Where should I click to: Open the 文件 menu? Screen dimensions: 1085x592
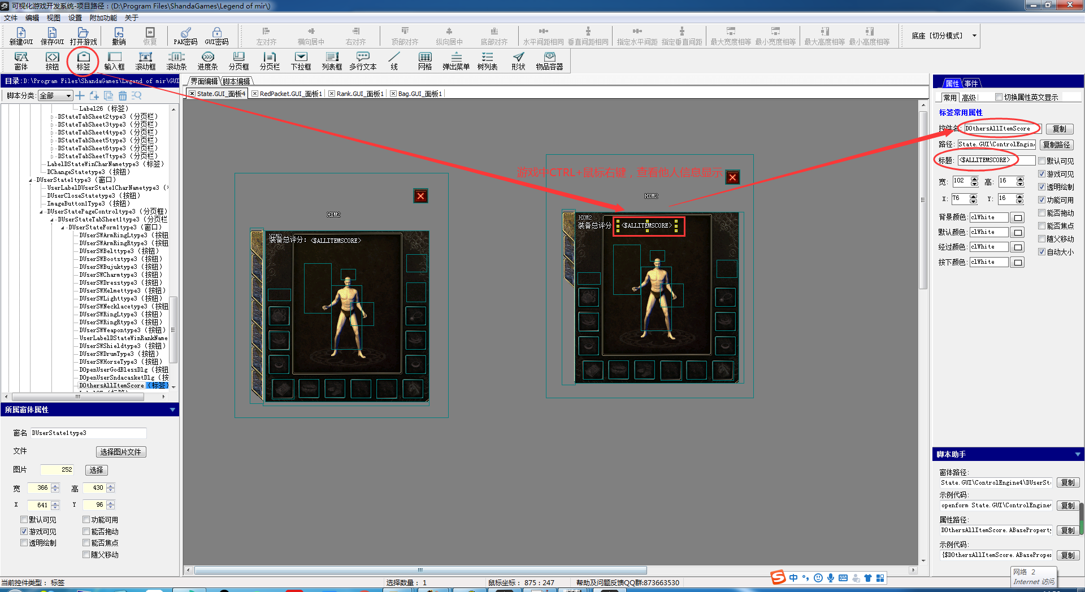[11, 18]
